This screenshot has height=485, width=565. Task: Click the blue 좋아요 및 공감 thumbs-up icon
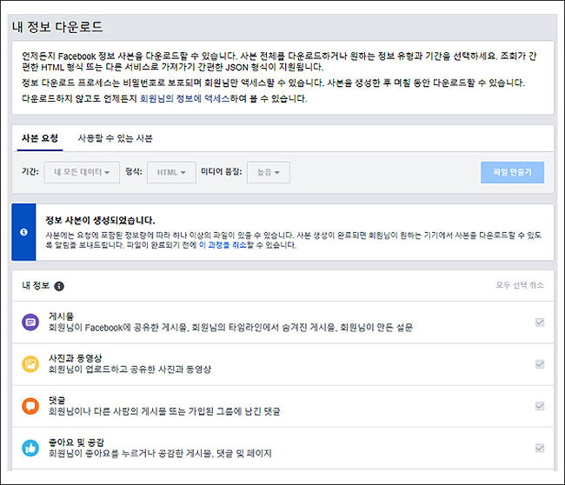point(30,448)
